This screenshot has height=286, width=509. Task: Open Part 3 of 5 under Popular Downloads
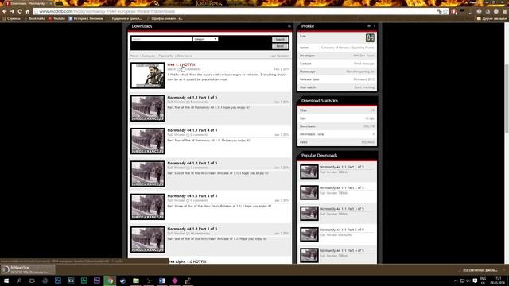click(x=342, y=208)
